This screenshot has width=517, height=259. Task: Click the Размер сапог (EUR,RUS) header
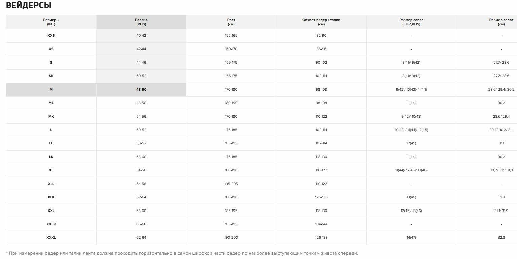point(411,22)
